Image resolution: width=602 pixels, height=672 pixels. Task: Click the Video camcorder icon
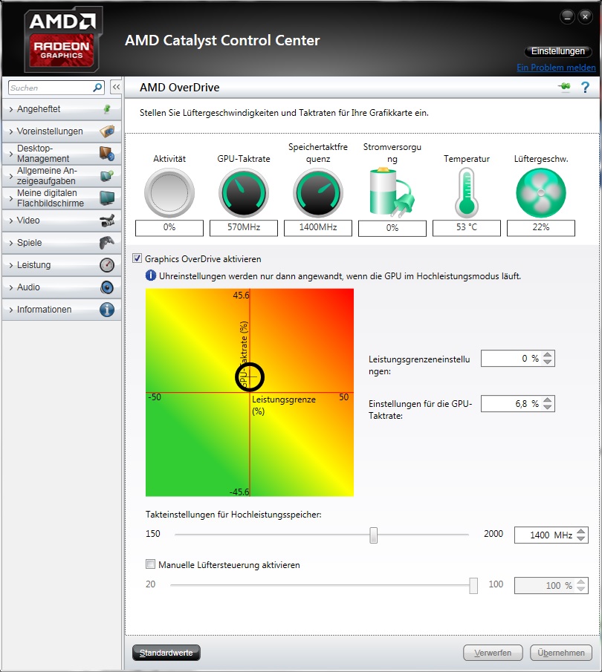[x=107, y=221]
